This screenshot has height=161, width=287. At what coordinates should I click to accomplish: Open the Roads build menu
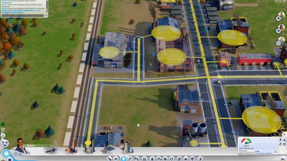(x=109, y=159)
